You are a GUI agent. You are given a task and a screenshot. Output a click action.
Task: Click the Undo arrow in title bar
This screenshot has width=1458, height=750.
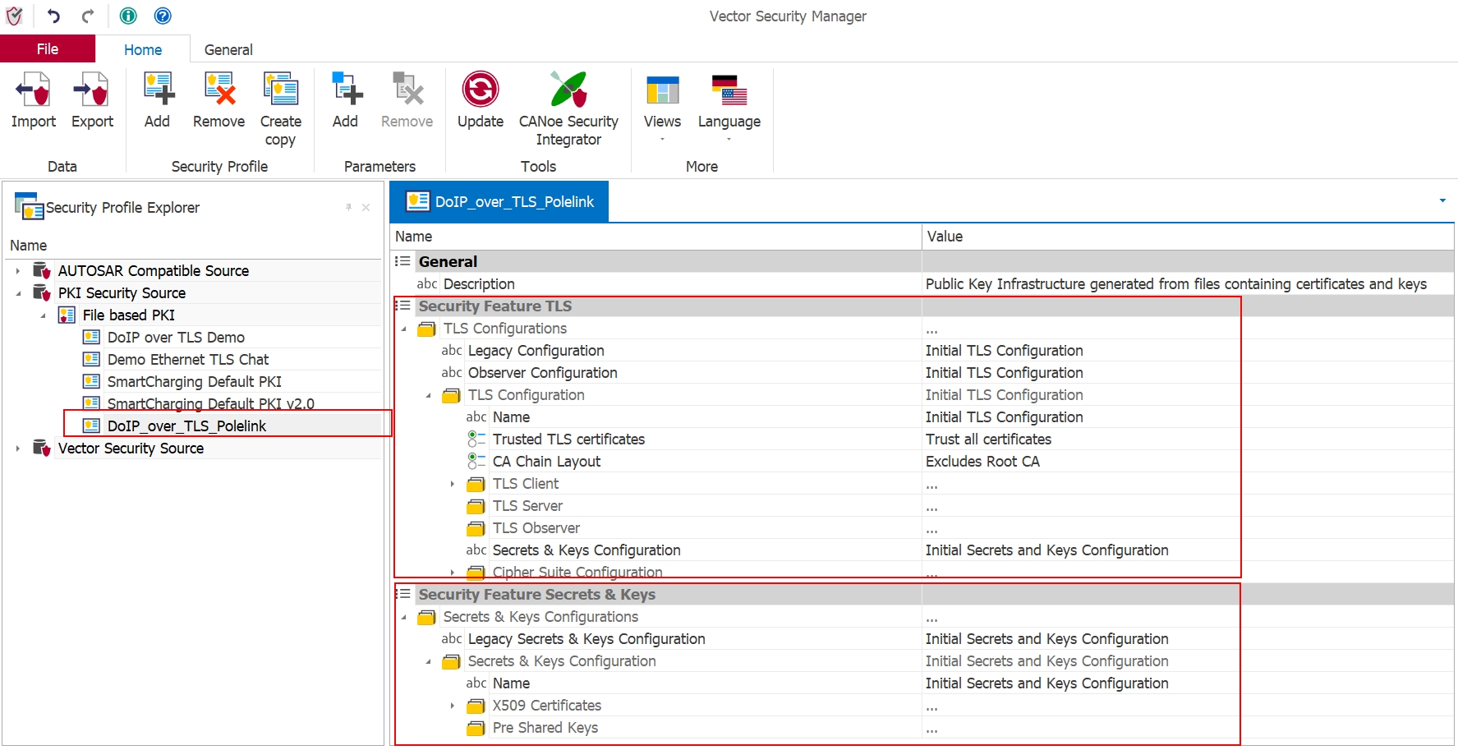pos(53,16)
